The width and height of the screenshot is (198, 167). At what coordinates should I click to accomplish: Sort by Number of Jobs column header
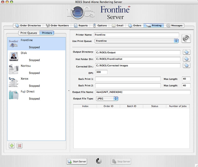178,106
